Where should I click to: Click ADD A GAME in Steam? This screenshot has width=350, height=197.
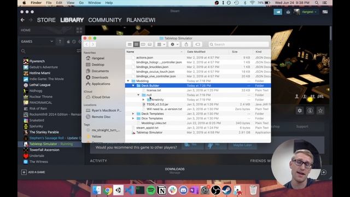33,172
